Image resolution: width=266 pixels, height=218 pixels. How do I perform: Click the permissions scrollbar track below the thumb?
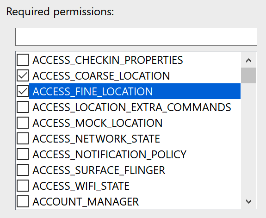248,138
